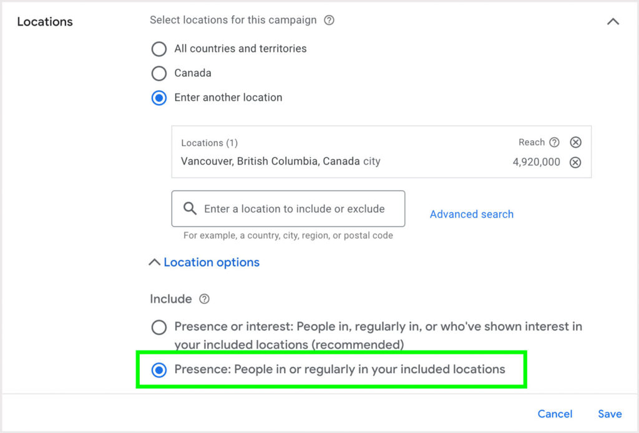The width and height of the screenshot is (639, 433).
Task: Select All countries and territories option
Action: coord(159,49)
